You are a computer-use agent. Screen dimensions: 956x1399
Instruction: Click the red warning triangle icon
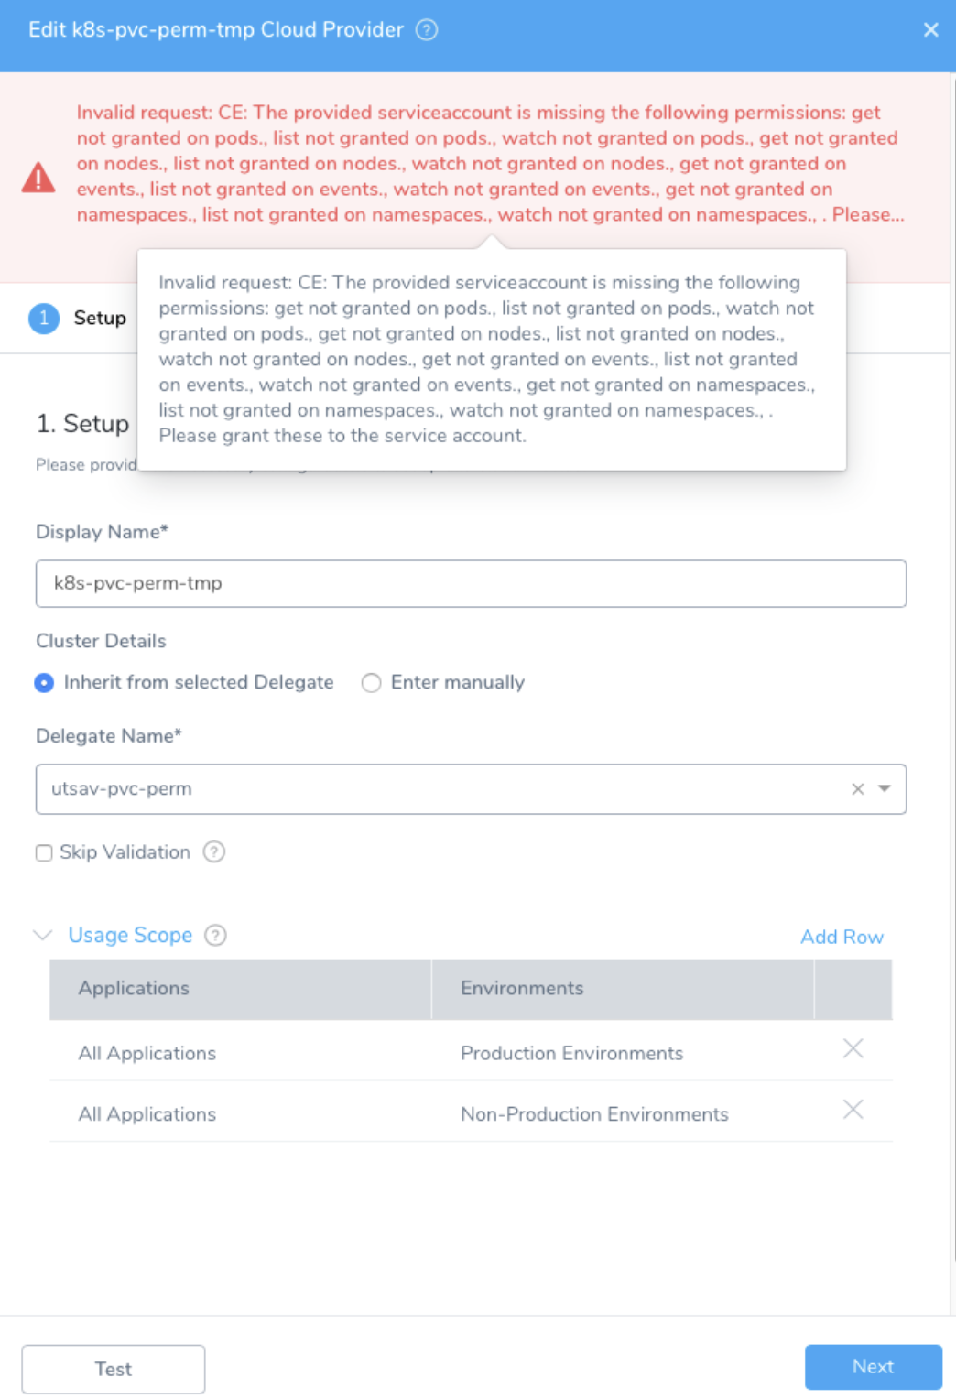tap(38, 178)
